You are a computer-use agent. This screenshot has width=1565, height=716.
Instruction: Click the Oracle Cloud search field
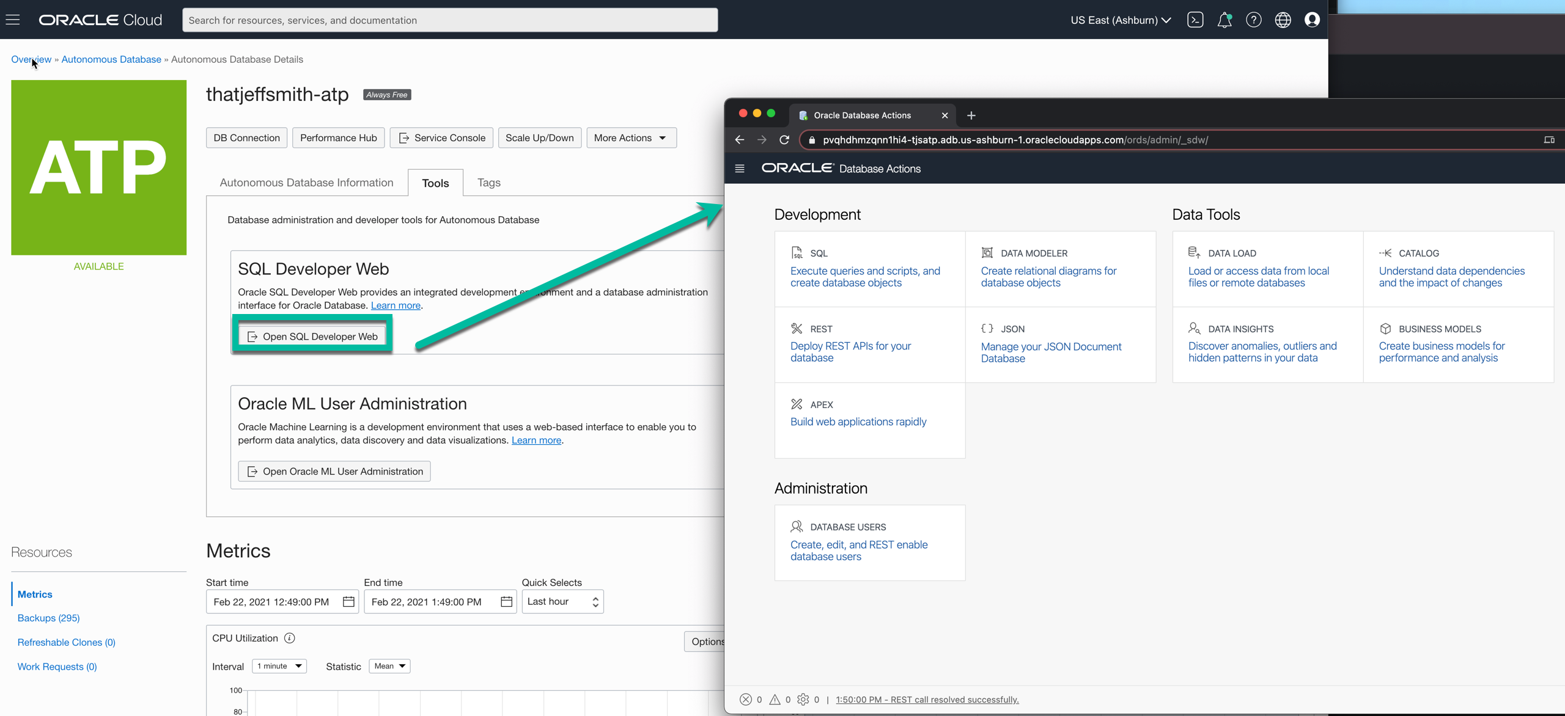450,20
